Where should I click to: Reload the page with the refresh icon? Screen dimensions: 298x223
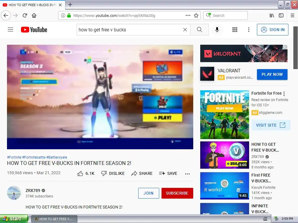pyautogui.click(x=25, y=15)
